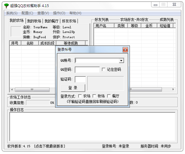This screenshot has width=185, height=154.
Task: Open the 系统(S) menu
Action: (12, 13)
